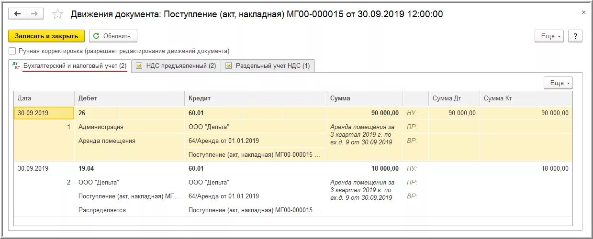Expand the top Еще dropdown menu
The image size is (593, 239).
pos(549,36)
